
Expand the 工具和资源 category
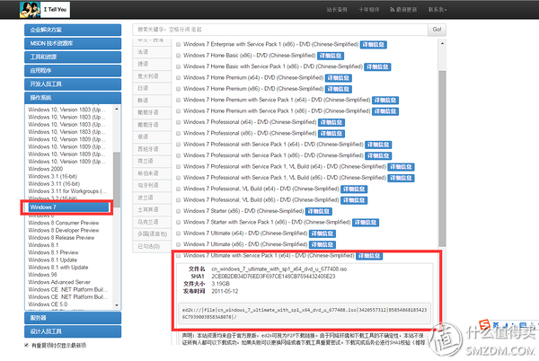(x=73, y=57)
